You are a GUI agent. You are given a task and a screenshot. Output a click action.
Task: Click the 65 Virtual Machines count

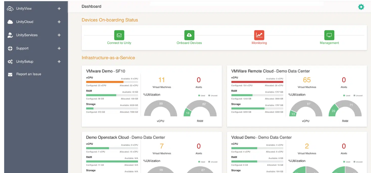(307, 80)
